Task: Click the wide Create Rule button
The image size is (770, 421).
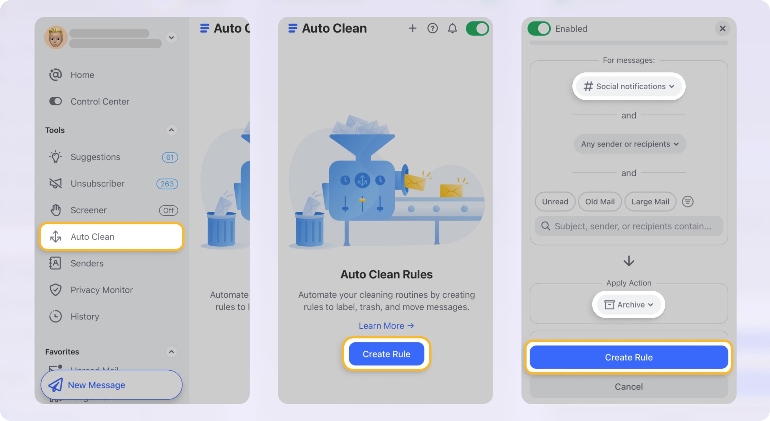Action: tap(629, 357)
